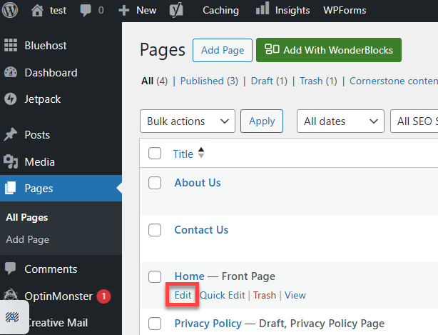The width and height of the screenshot is (438, 335).
Task: Click the Insights bar chart icon
Action: click(x=263, y=8)
